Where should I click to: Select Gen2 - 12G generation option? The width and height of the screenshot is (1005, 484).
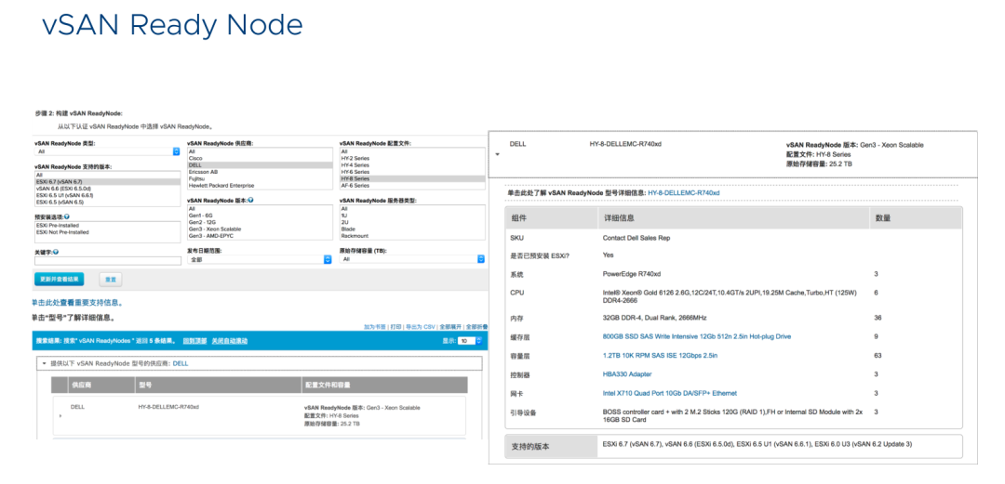point(260,222)
